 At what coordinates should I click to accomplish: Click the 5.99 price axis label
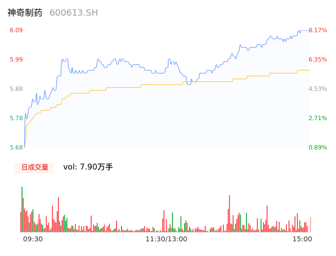(x=16, y=60)
